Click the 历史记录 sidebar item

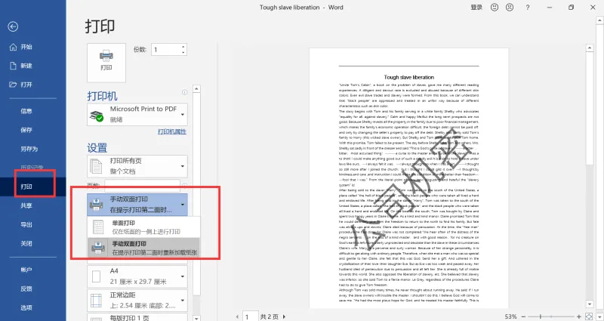click(32, 168)
